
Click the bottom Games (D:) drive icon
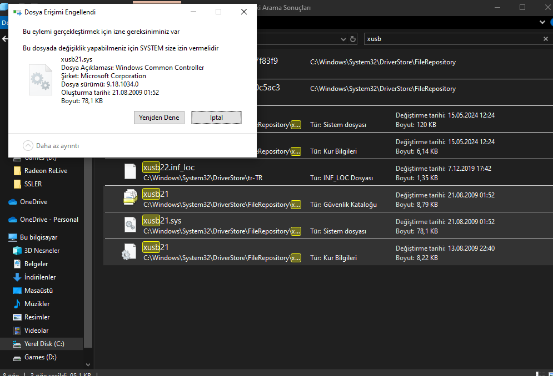point(17,358)
